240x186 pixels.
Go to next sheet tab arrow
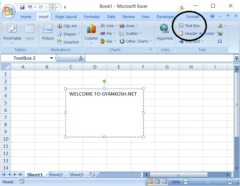click(15, 175)
